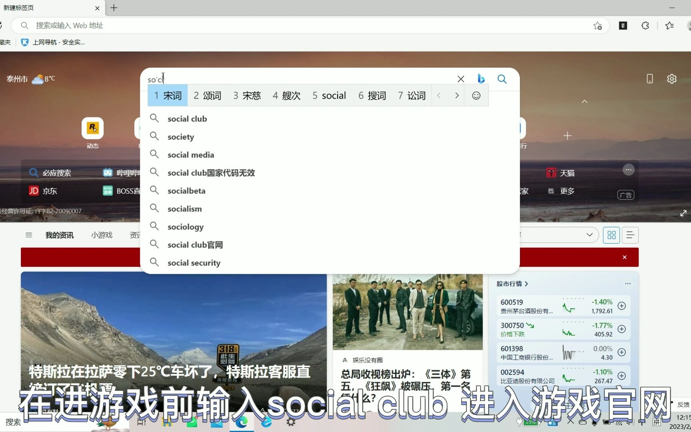Viewport: 691px width, 432px height.
Task: Choose suggestion 'social security'
Action: (x=330, y=263)
